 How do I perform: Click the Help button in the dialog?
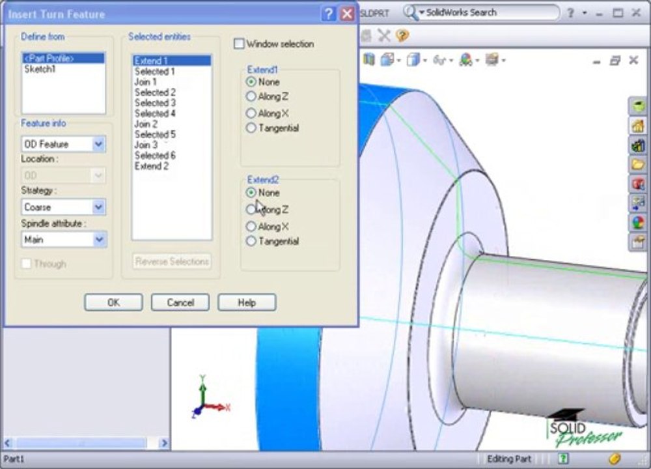coord(247,302)
